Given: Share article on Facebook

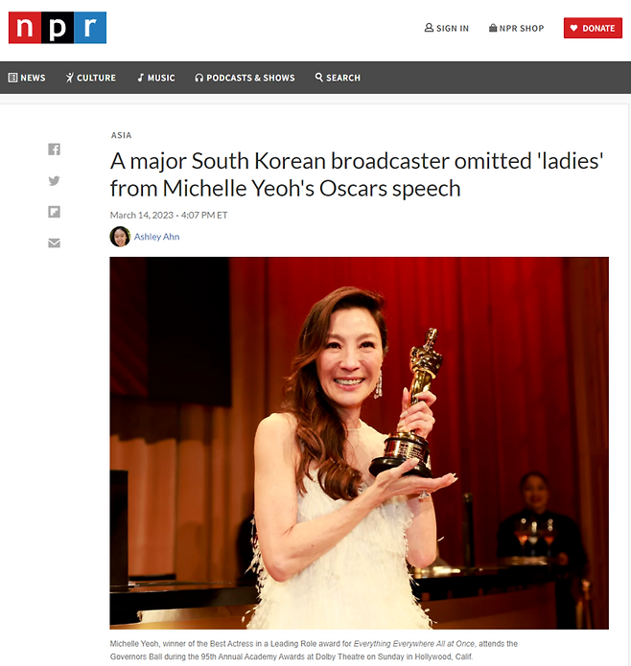Looking at the screenshot, I should point(54,149).
